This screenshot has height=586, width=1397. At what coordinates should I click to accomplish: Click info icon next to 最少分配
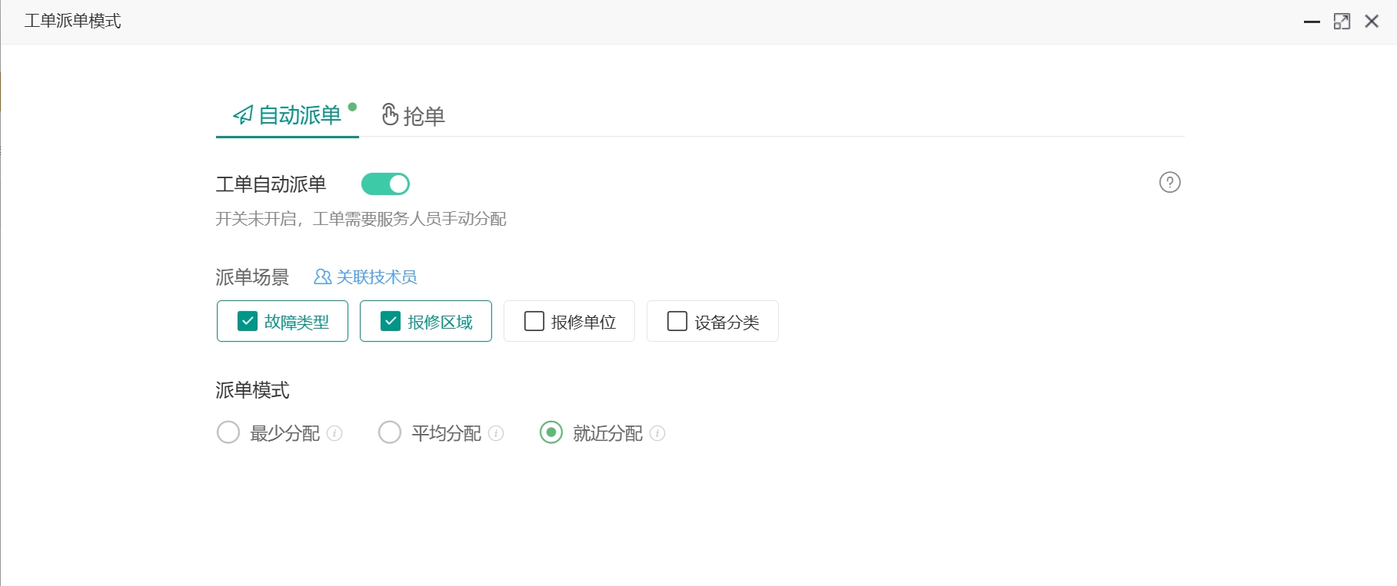(x=334, y=433)
